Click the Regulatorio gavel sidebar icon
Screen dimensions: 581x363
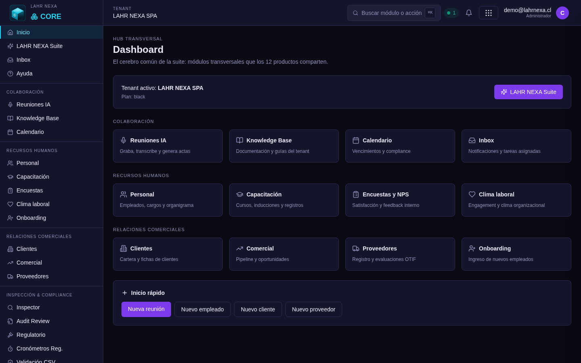pos(10,335)
